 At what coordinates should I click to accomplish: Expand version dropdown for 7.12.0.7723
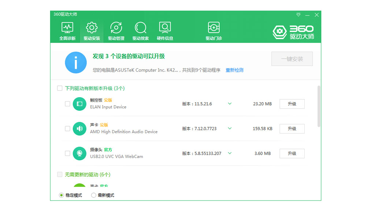pos(230,128)
